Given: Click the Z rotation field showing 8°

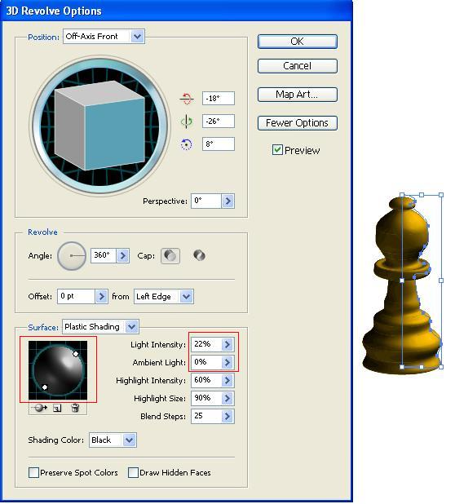Looking at the screenshot, I should tap(219, 144).
